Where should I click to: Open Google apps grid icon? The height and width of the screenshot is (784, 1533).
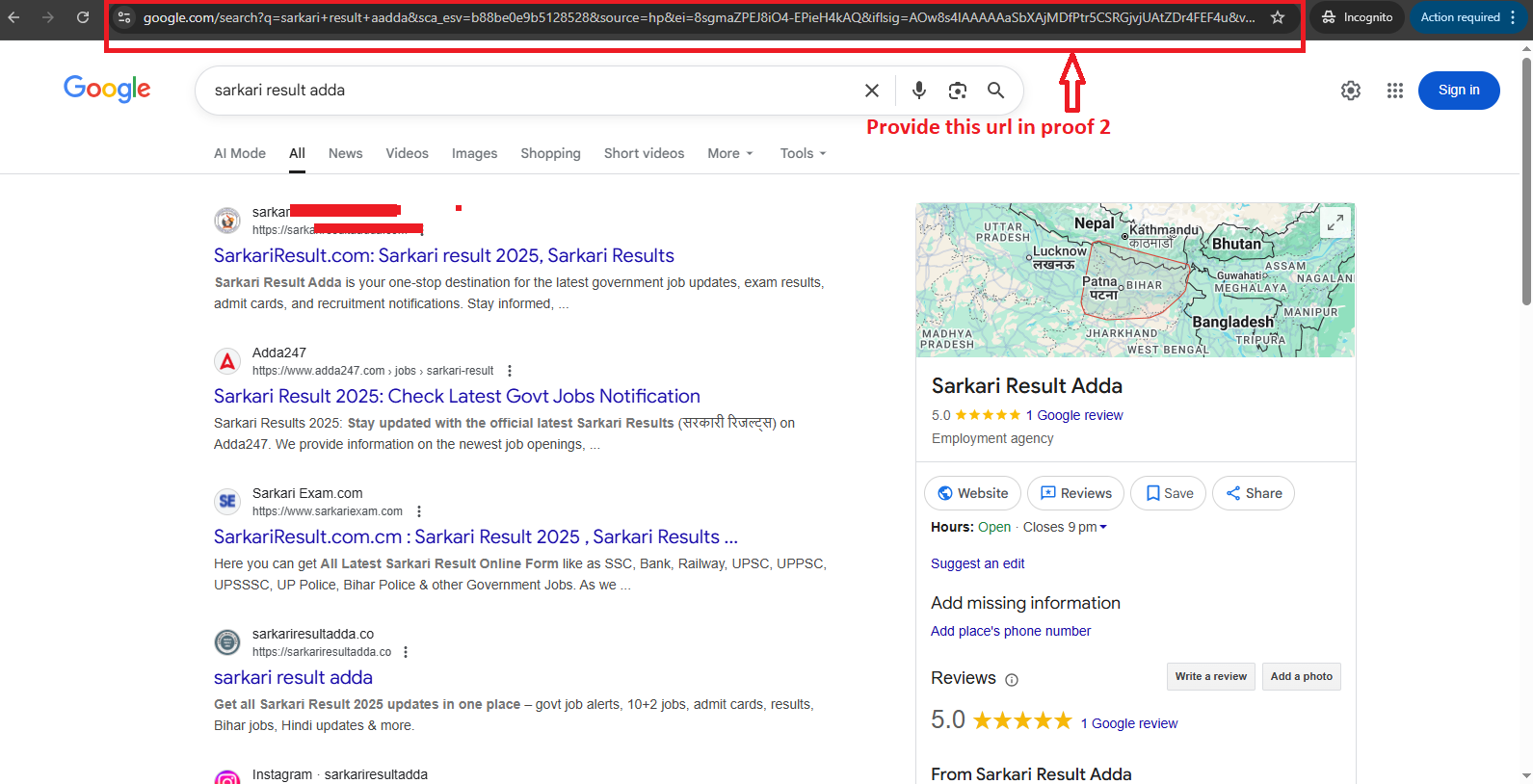pyautogui.click(x=1394, y=91)
